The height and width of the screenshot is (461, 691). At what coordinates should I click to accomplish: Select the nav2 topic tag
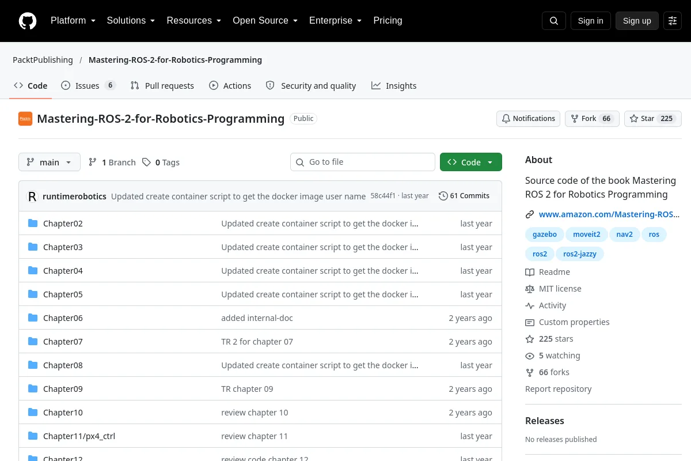[x=625, y=235]
